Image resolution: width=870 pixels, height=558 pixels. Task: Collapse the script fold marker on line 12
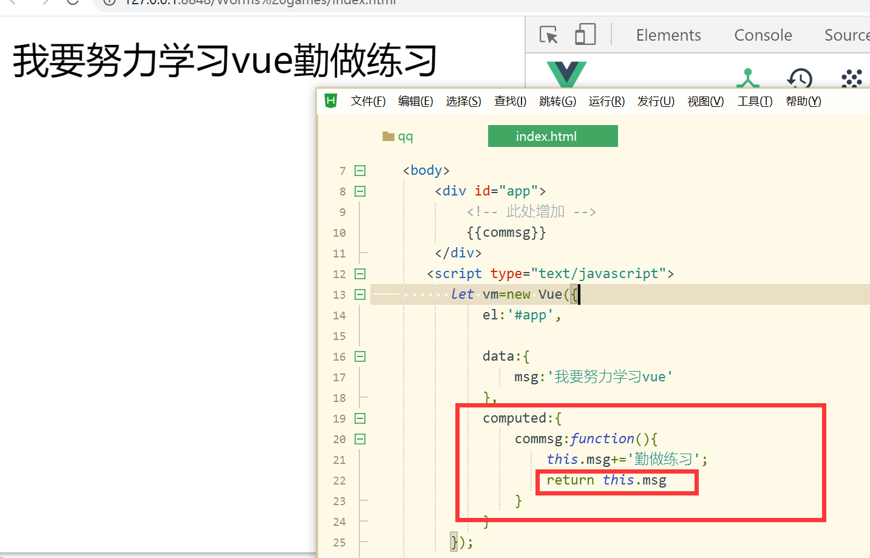[x=360, y=274]
